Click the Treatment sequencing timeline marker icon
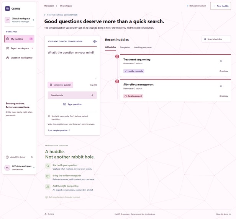 pyautogui.click(x=117, y=57)
